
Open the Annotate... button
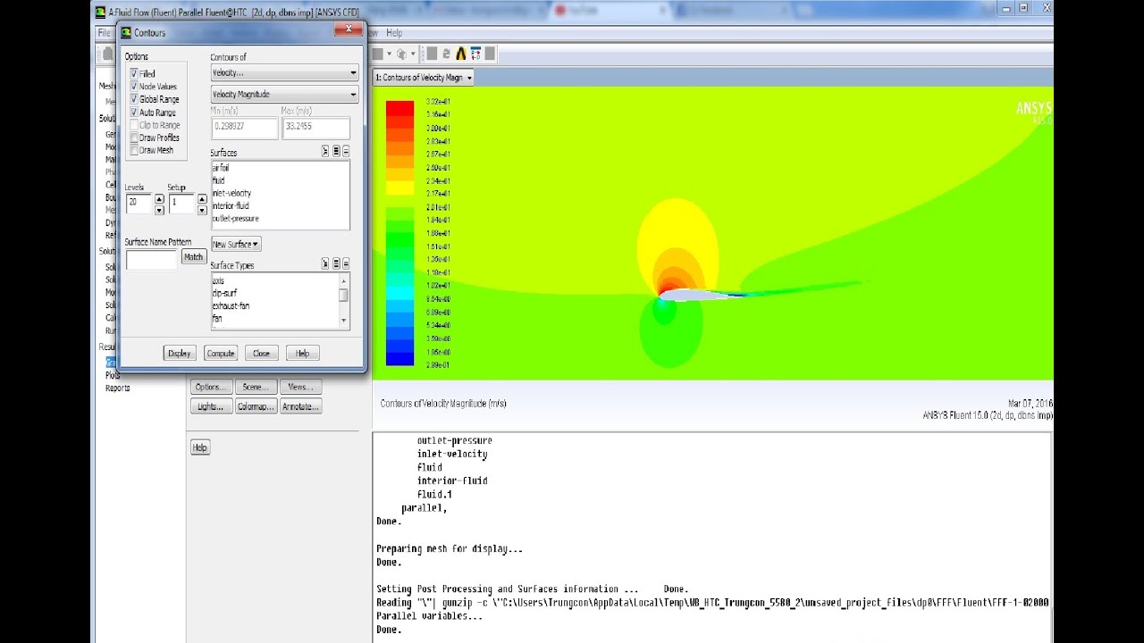(300, 406)
